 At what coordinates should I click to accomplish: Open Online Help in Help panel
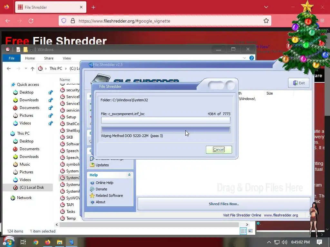(x=104, y=183)
